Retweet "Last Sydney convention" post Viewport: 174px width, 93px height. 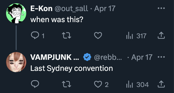(x=66, y=84)
